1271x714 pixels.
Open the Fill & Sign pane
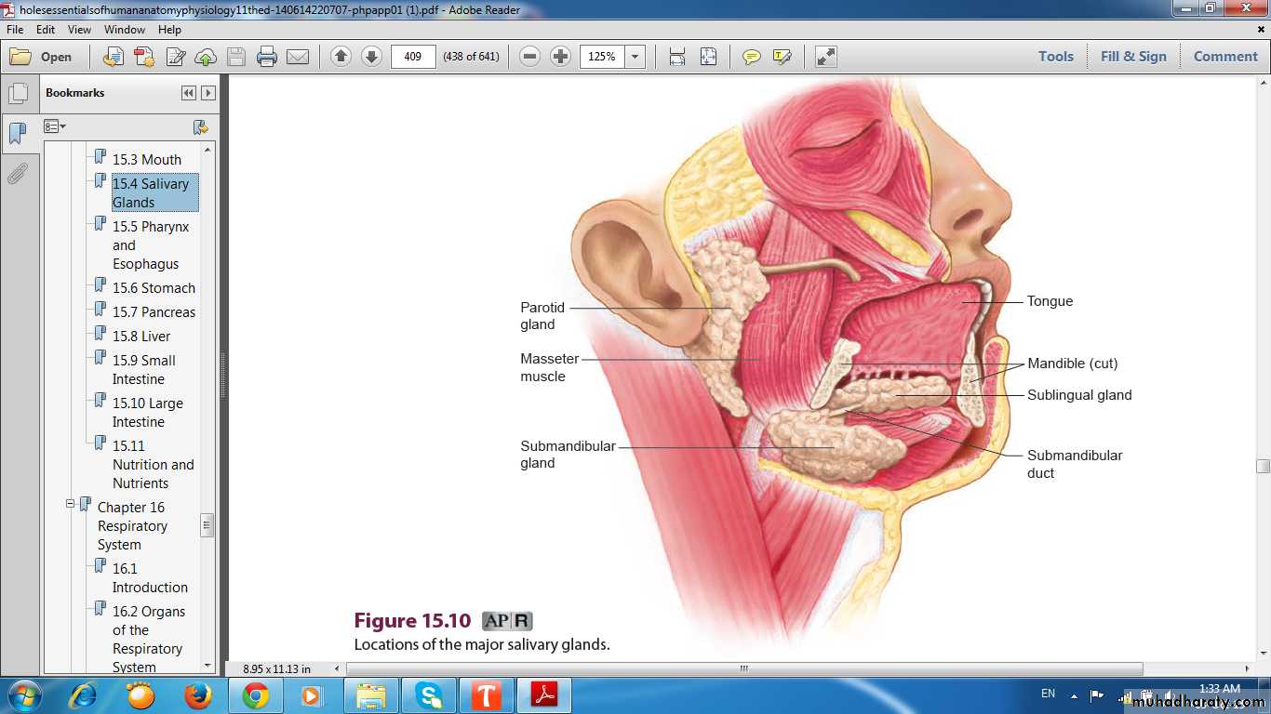point(1132,57)
